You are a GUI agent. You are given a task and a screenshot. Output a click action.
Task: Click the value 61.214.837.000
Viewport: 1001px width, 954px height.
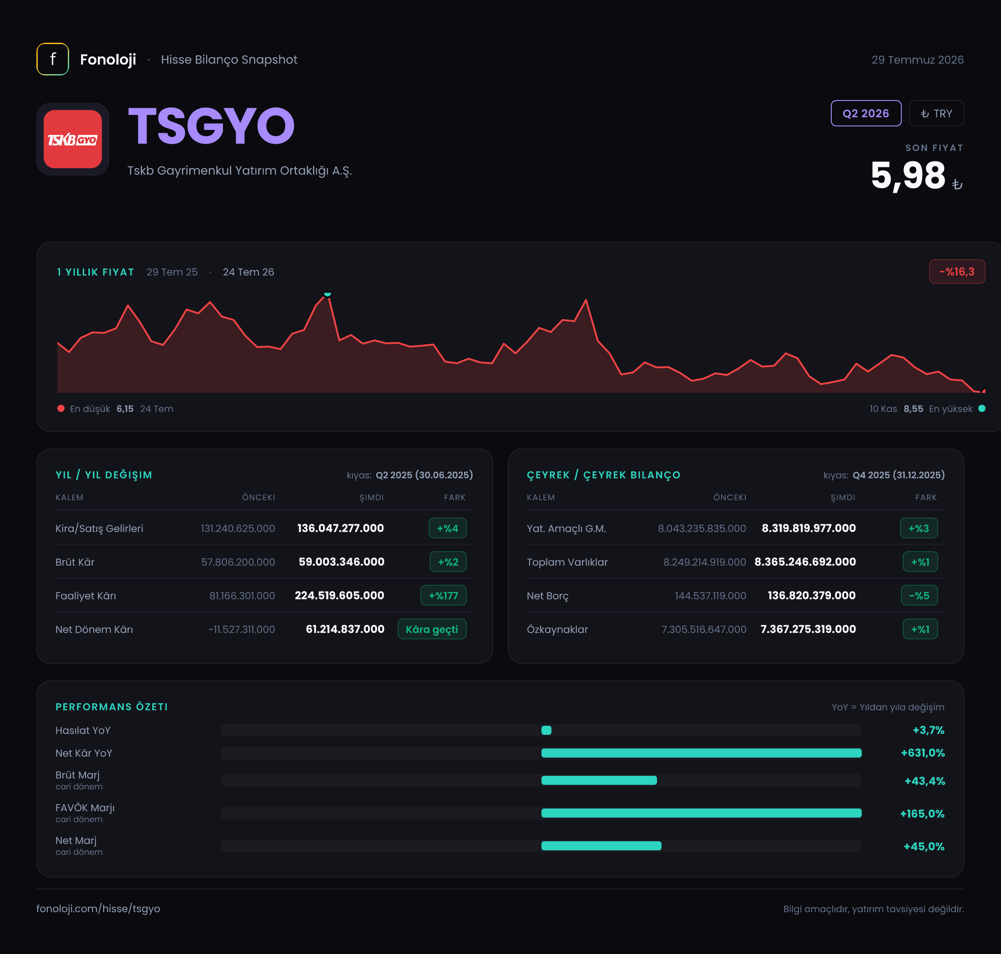coord(345,629)
